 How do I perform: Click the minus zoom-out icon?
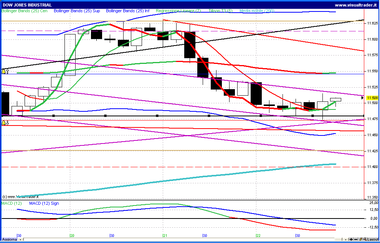[356, 240]
